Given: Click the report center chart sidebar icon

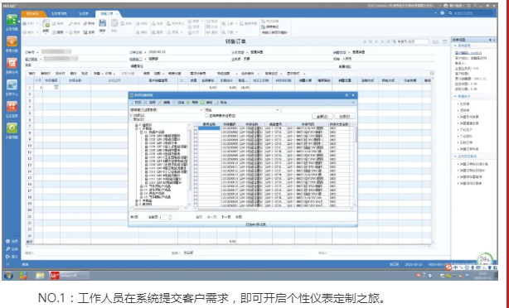Looking at the screenshot, I should [12, 84].
